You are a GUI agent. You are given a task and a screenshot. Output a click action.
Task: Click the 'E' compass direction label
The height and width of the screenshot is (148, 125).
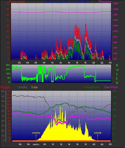click(117, 79)
